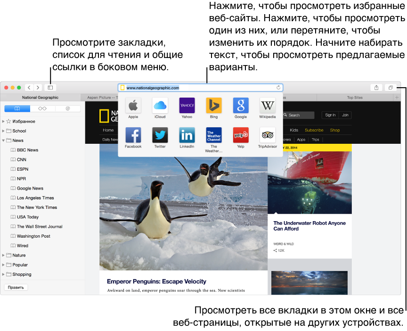
Task: Open The Underwater Robot Anyone Can Afford
Action: [309, 226]
